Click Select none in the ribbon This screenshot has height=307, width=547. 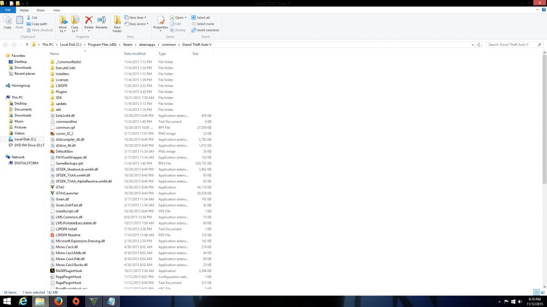click(203, 23)
